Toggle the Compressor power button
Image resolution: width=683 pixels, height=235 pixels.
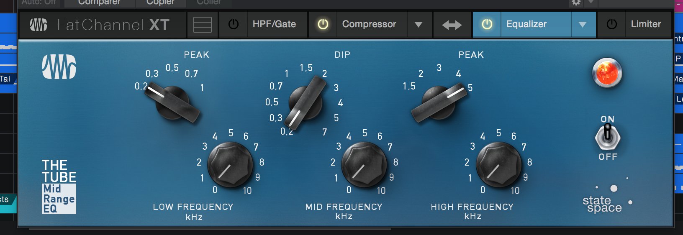point(323,24)
